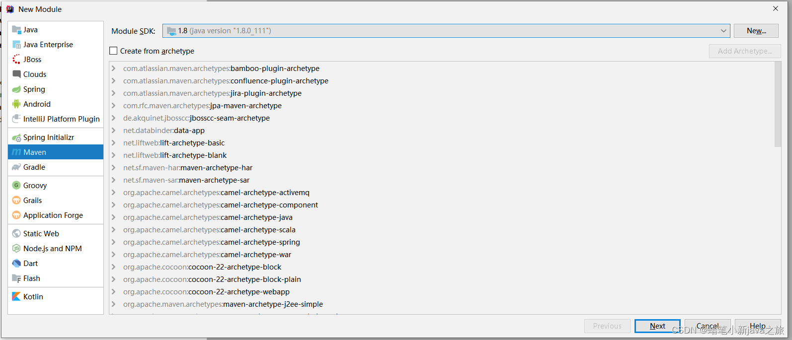Select maven-archetype-har row
Viewport: 792px width, 340px height.
tap(441, 168)
